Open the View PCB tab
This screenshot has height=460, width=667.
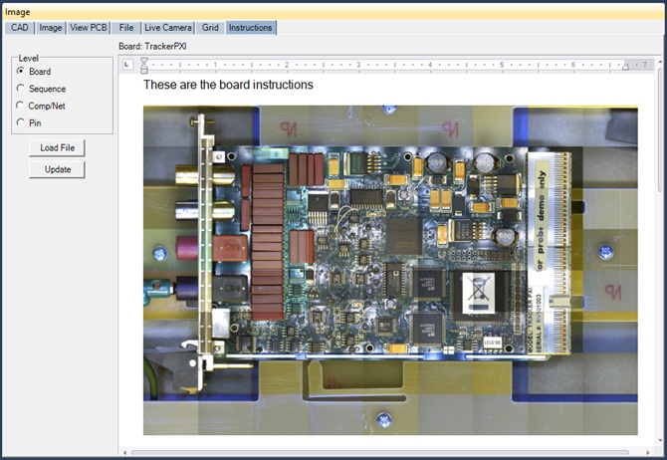click(88, 28)
